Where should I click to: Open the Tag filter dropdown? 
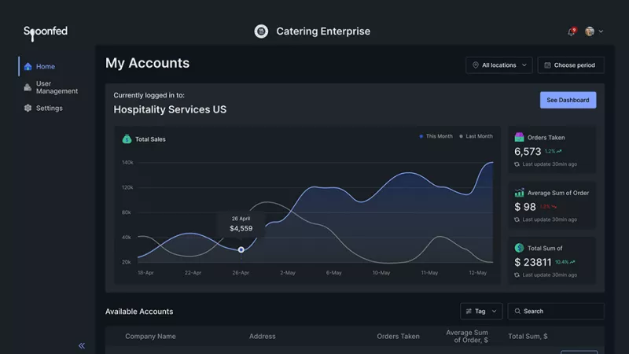tap(481, 312)
